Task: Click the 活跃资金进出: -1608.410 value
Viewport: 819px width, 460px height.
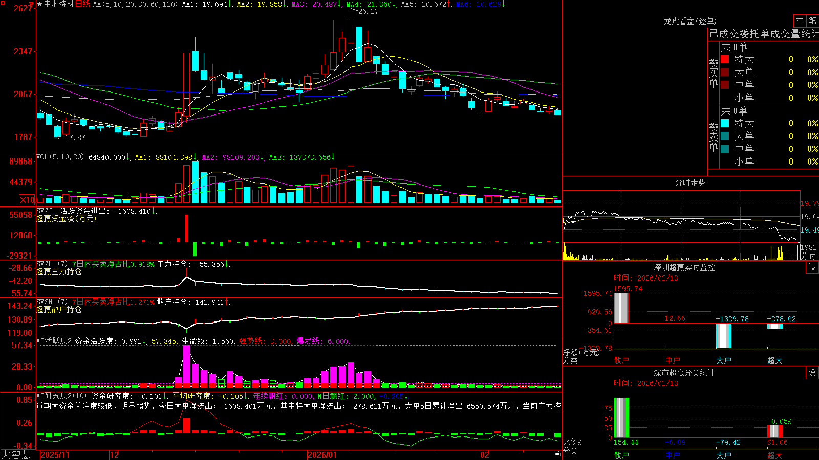Action: [x=109, y=211]
